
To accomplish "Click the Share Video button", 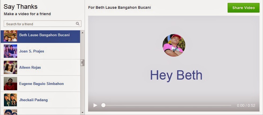I will point(243,8).
